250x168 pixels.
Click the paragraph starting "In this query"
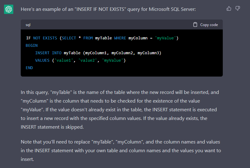[x=120, y=109]
